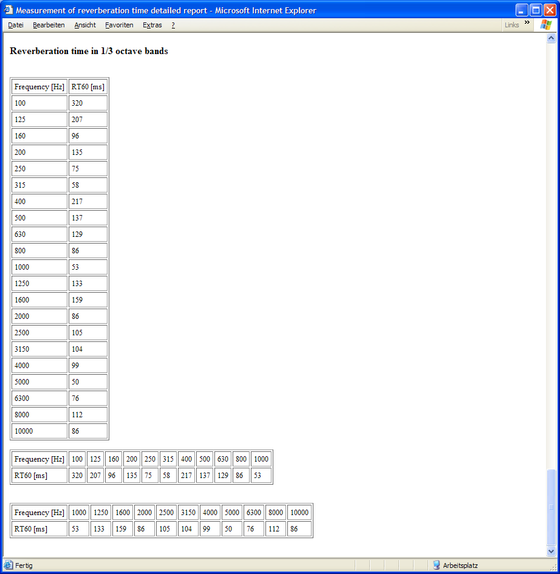Click the scrollbar up arrow

click(551, 38)
